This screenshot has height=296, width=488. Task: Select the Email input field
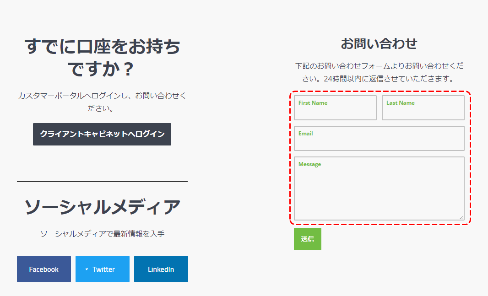(379, 138)
